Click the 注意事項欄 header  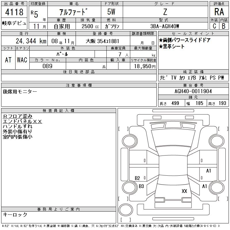(79, 85)
